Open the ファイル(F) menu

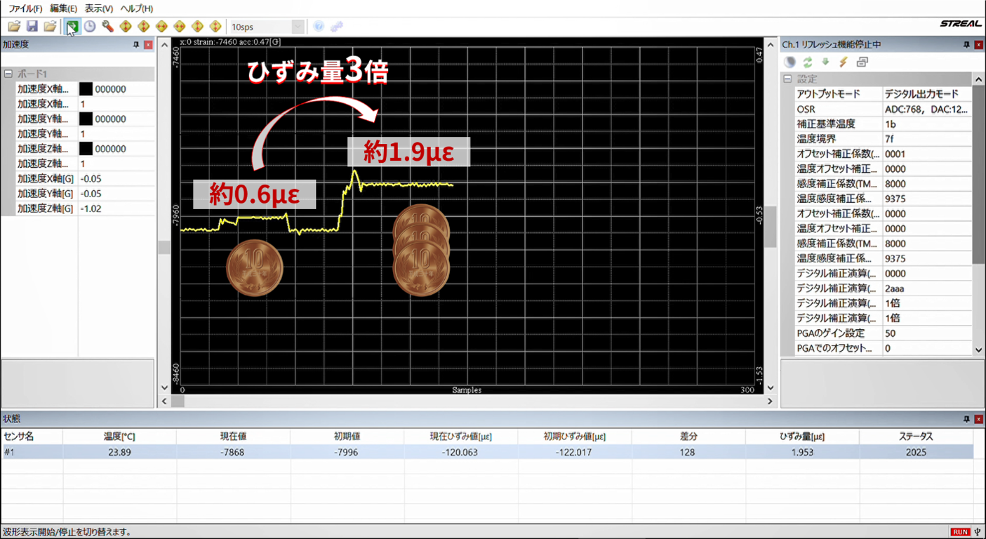point(25,8)
